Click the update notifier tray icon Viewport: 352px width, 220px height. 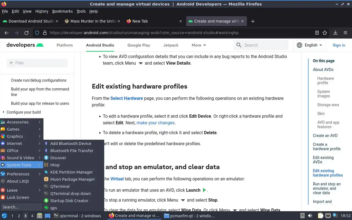tap(335, 215)
